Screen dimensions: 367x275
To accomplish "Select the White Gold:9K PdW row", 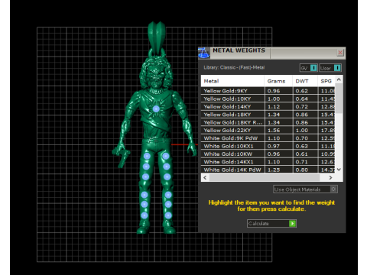I will pyautogui.click(x=268, y=138).
